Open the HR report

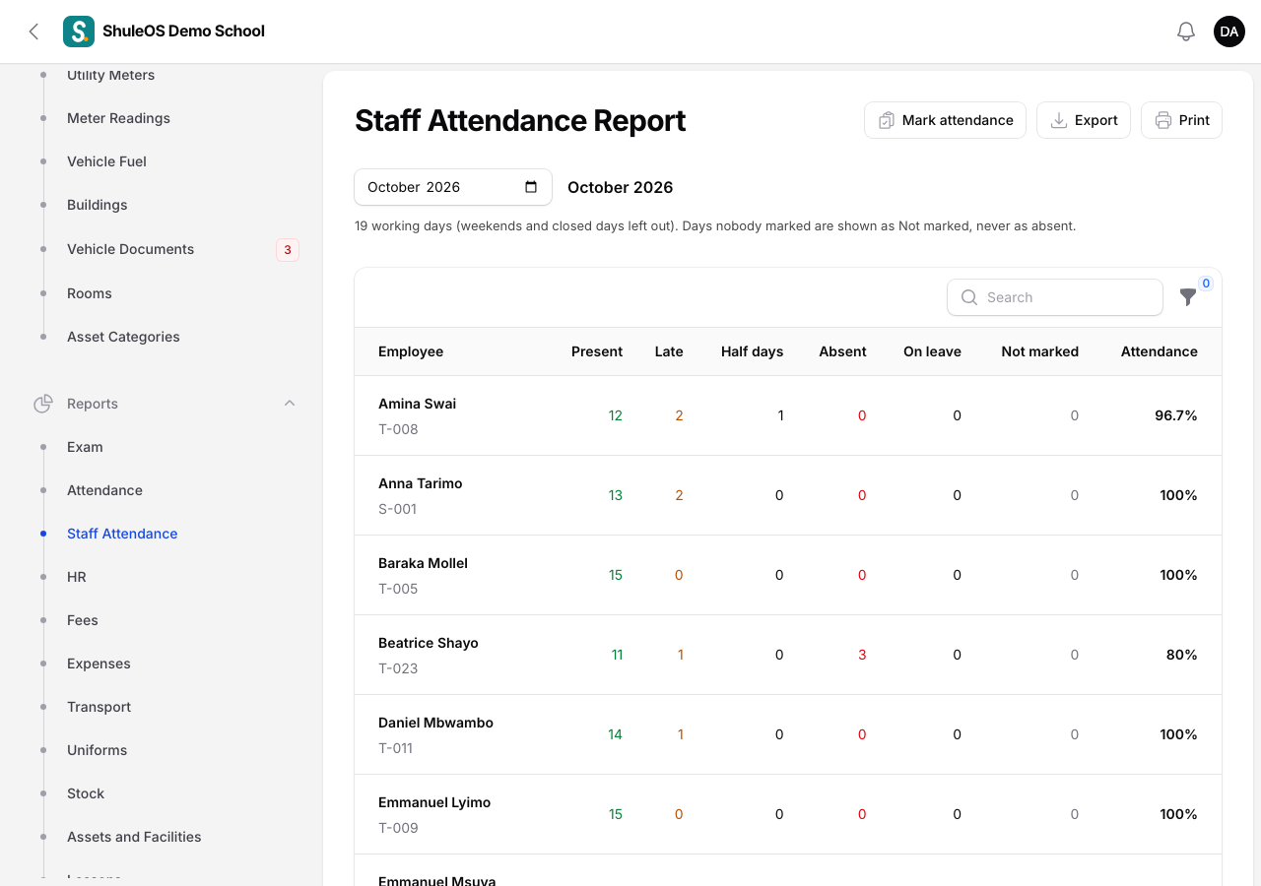(x=77, y=577)
